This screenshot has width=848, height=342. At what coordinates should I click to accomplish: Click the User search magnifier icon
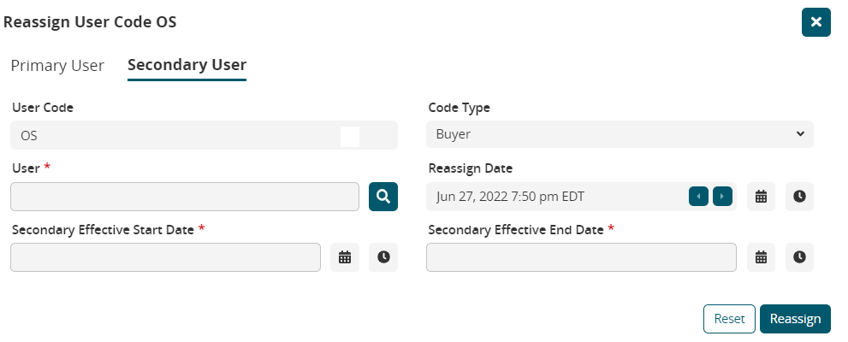[383, 197]
